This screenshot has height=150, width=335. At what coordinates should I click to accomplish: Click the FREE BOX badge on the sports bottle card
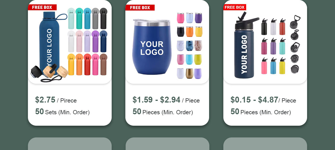coord(235,7)
